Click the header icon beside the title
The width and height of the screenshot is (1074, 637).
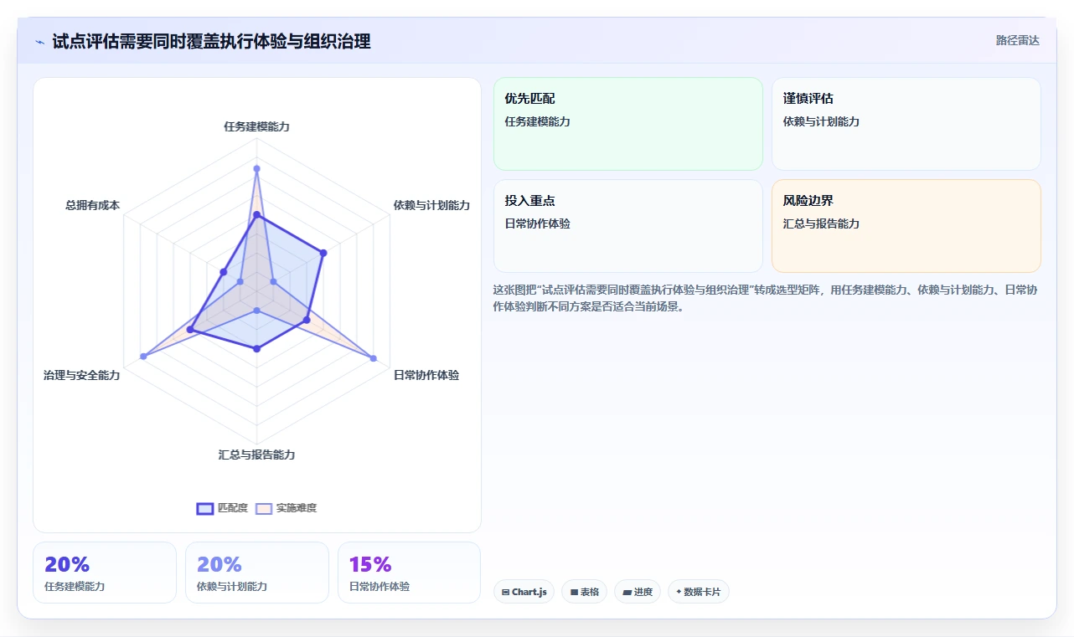[39, 42]
